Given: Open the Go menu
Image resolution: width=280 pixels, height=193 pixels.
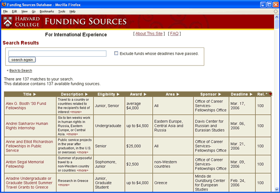Looking at the screenshot, I should [x=34, y=11].
